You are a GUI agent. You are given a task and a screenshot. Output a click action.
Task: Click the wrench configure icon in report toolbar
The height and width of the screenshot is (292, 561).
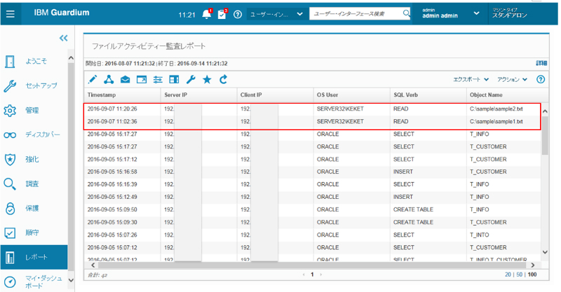coord(190,80)
